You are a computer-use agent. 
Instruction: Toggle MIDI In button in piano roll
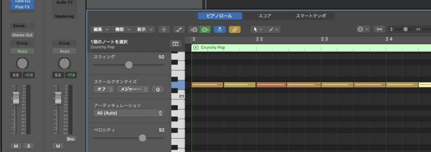click(x=194, y=30)
